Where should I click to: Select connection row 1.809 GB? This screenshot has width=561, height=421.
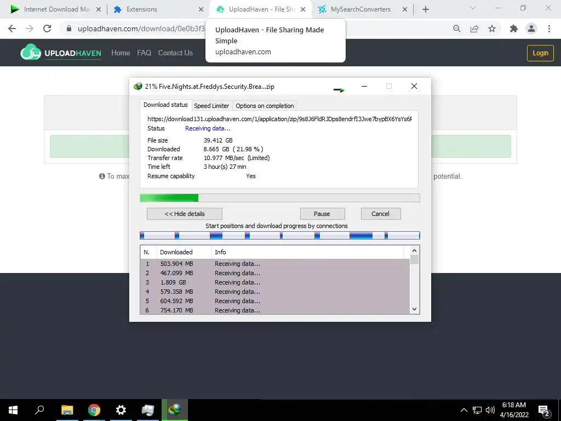pyautogui.click(x=275, y=282)
